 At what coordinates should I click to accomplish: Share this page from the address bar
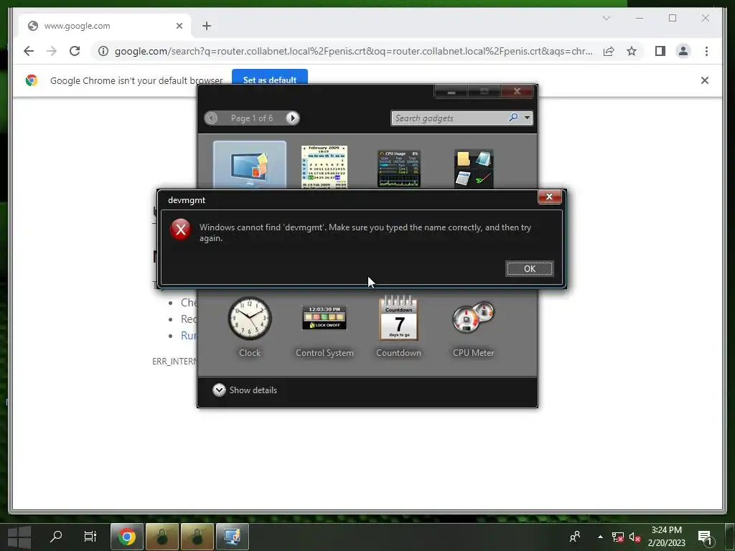click(x=609, y=51)
